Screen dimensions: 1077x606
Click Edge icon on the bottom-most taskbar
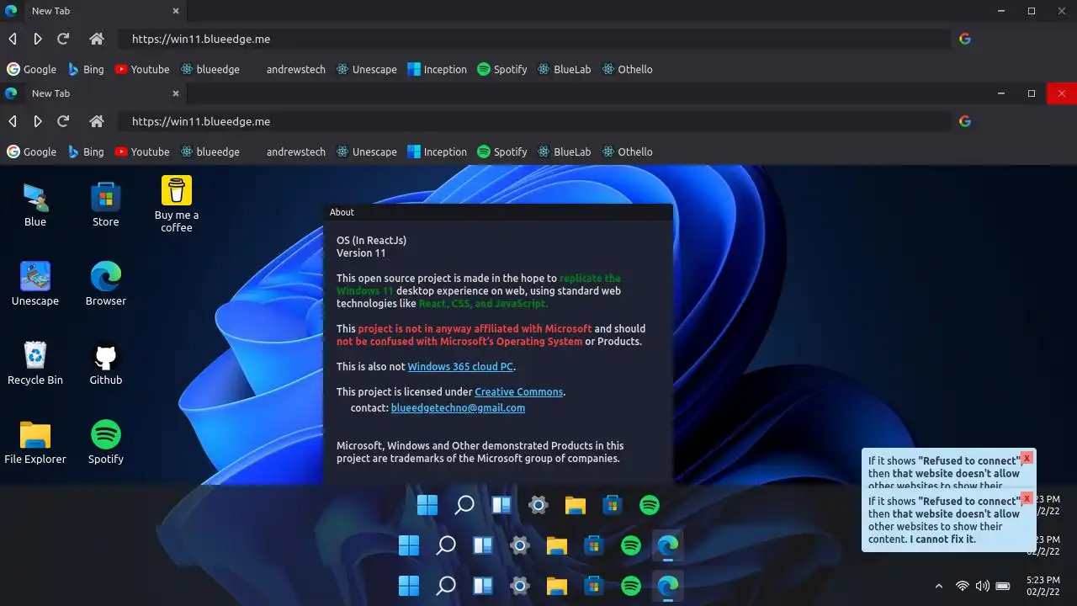click(x=668, y=585)
